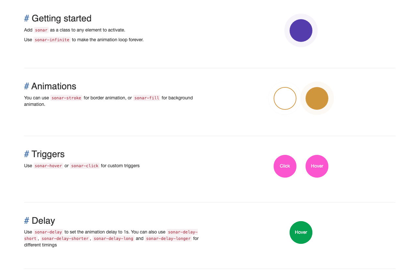The image size is (401, 276).
Task: Select the "sonar-fill" code snippet
Action: pyautogui.click(x=147, y=98)
